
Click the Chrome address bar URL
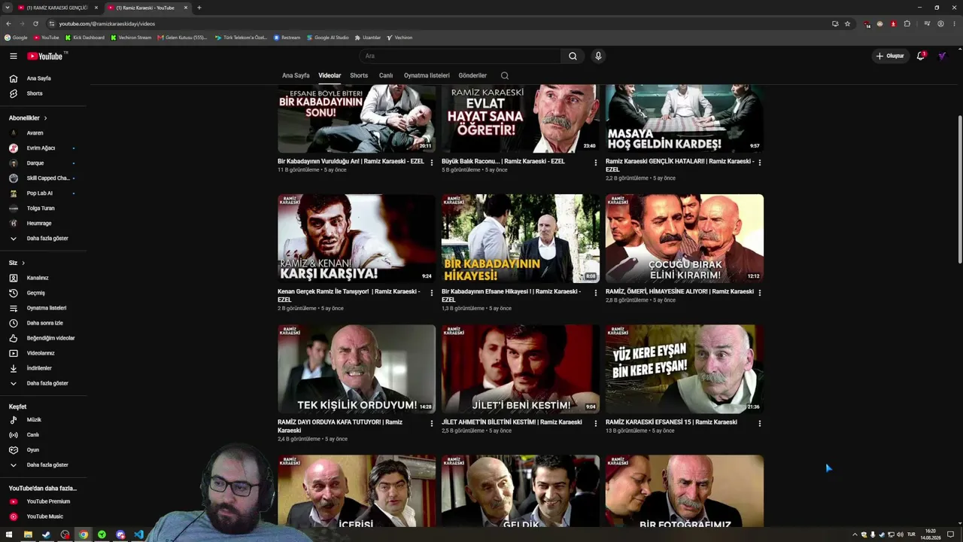(x=107, y=23)
